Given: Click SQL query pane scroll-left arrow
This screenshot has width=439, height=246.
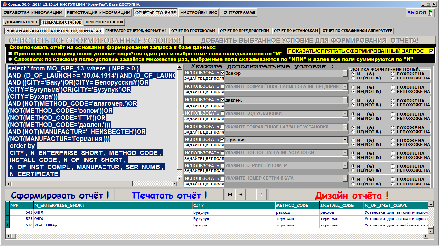Looking at the screenshot, I should [x=8, y=184].
